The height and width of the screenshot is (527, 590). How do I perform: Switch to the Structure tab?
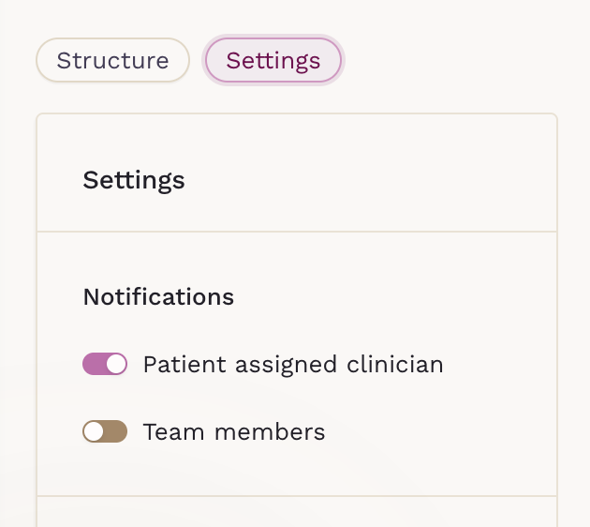(112, 61)
